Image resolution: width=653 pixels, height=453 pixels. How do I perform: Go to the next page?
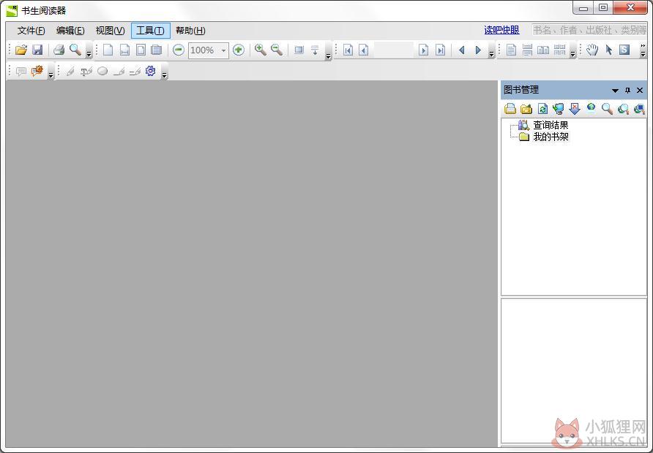(x=423, y=50)
